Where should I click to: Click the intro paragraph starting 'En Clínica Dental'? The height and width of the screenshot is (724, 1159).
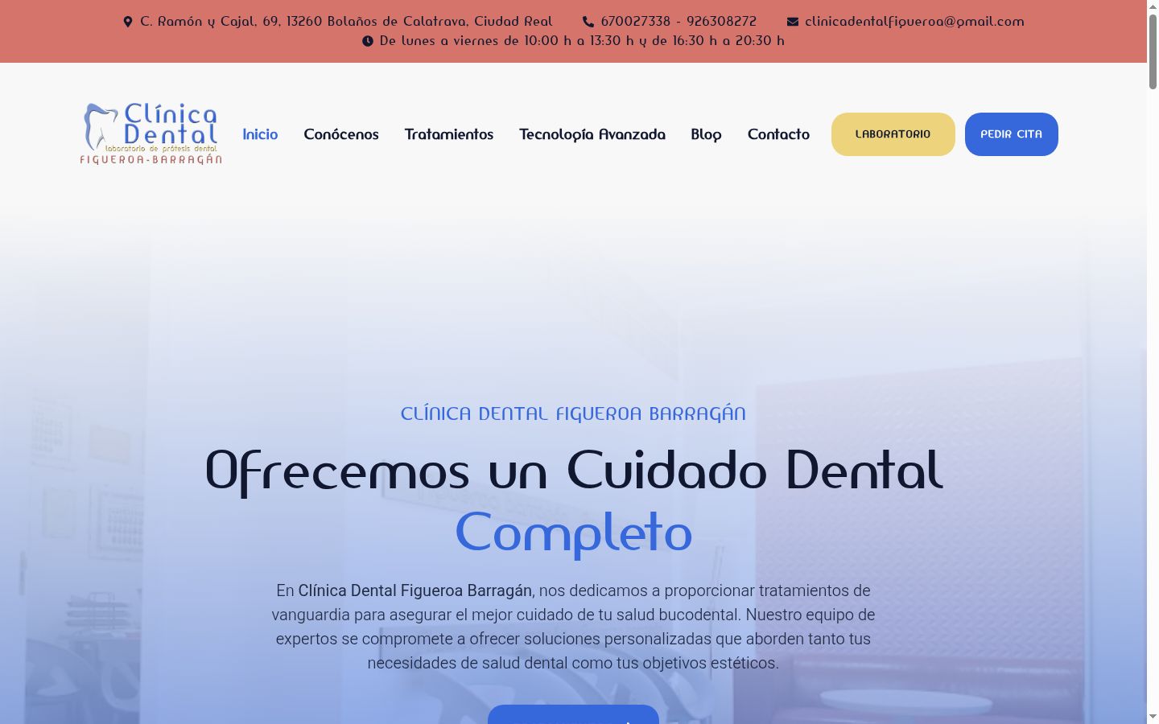tap(573, 627)
